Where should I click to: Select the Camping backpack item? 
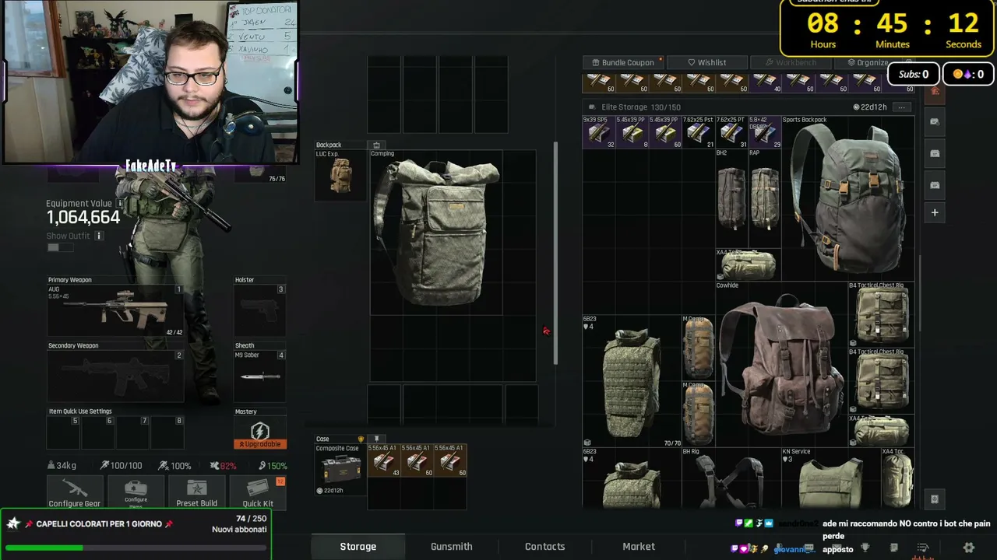tap(436, 232)
